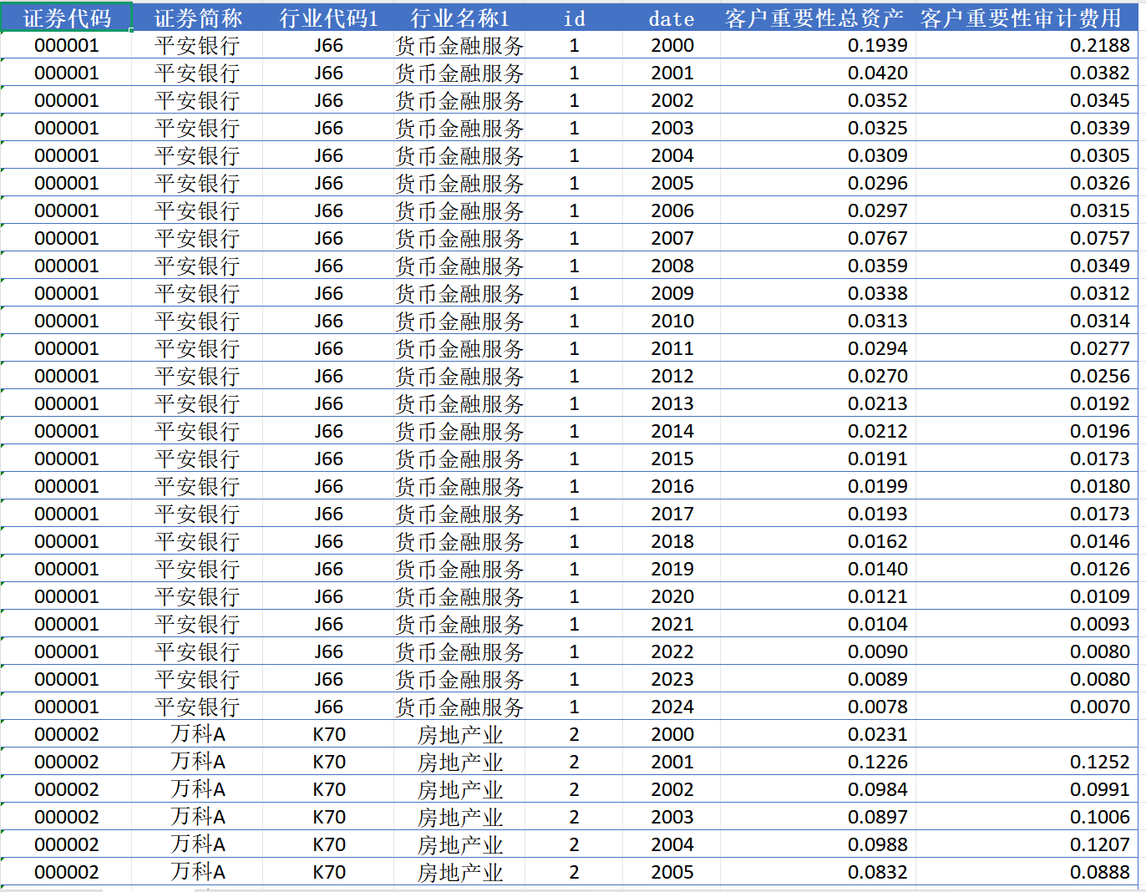Select the date cell 2022

coord(672,651)
